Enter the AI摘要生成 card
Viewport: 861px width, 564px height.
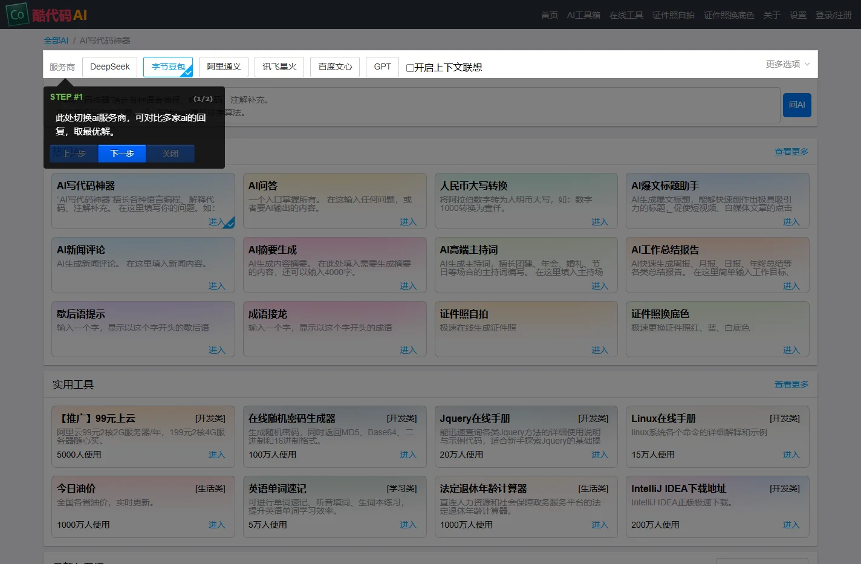pos(408,286)
